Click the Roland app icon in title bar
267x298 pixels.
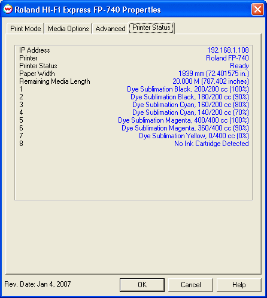[x=8, y=10]
